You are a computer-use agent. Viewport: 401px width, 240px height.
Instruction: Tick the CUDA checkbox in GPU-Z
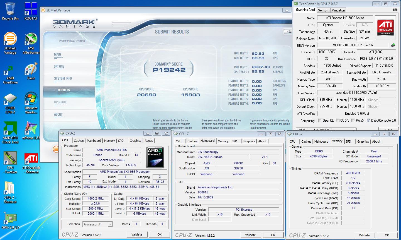click(x=338, y=121)
